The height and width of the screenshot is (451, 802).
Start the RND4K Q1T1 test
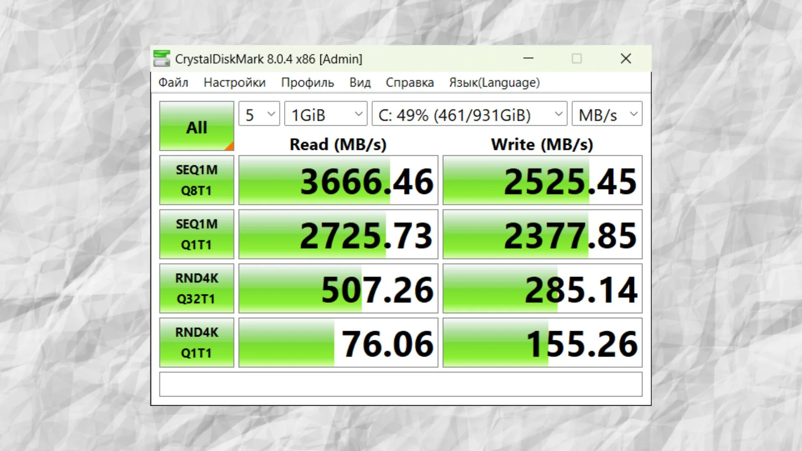197,343
